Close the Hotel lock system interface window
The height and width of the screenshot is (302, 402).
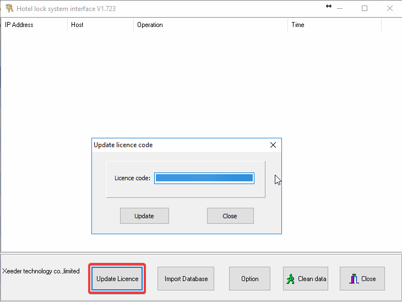(390, 8)
